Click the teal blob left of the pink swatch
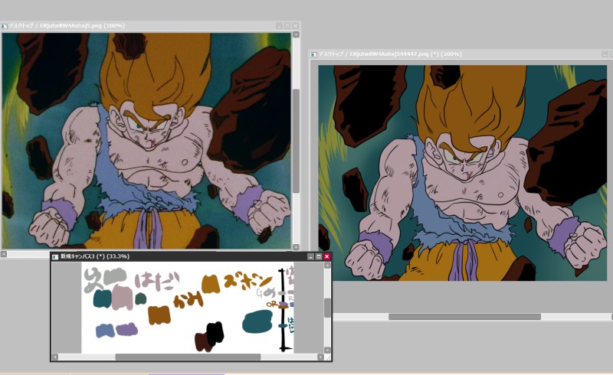 point(103,298)
